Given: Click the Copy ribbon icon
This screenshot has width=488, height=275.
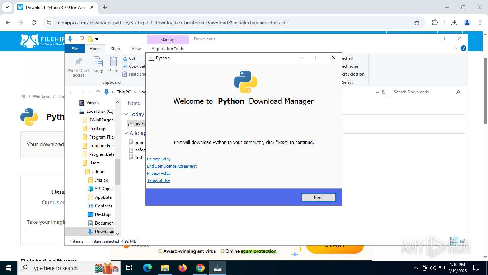Looking at the screenshot, I should [x=98, y=65].
